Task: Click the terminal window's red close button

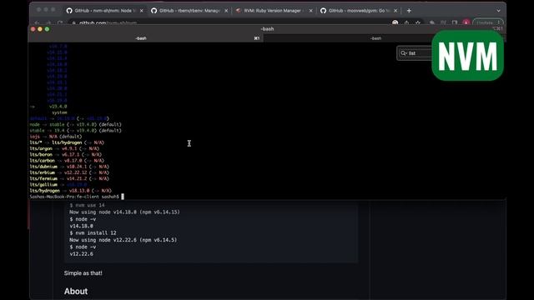Action: pos(33,29)
